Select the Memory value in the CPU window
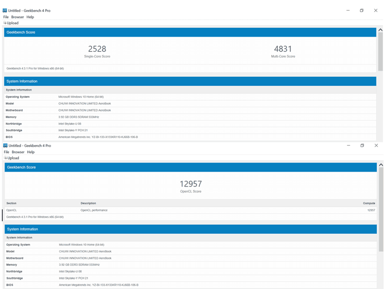 (79, 117)
